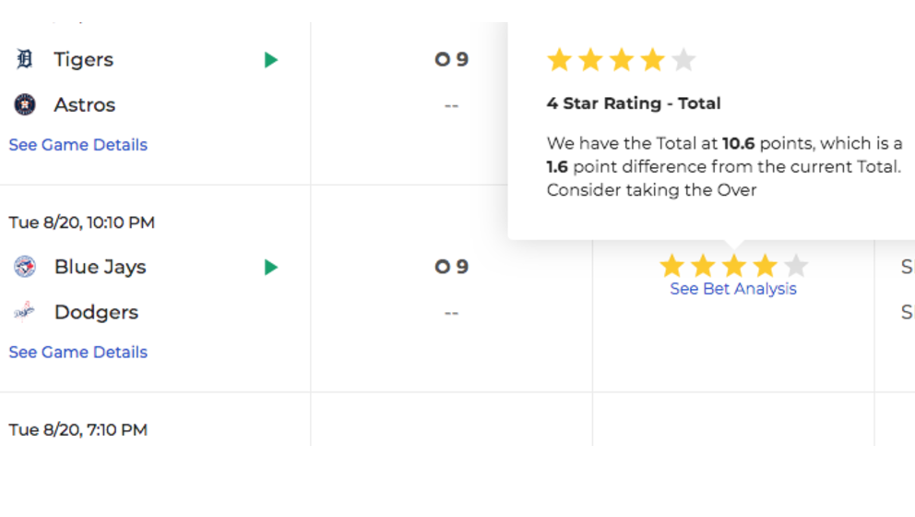Open the See Bet Analysis link
This screenshot has width=915, height=517.
point(733,289)
